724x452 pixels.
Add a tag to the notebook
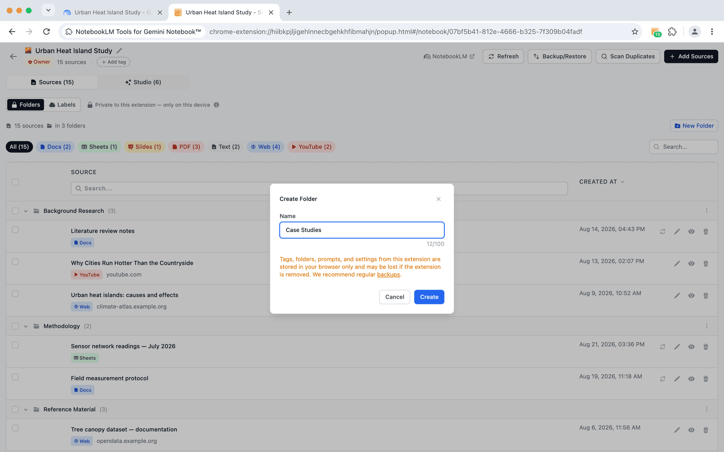114,62
